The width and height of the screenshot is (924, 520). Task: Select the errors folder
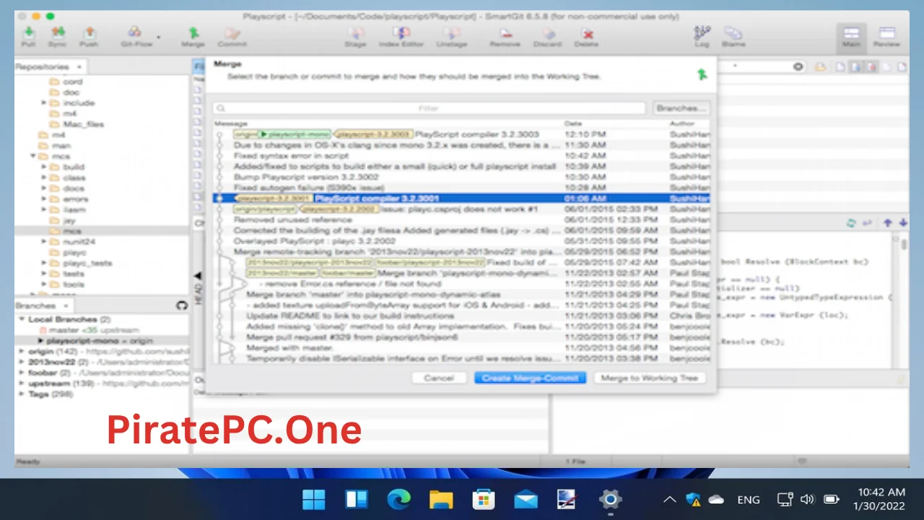pos(69,199)
